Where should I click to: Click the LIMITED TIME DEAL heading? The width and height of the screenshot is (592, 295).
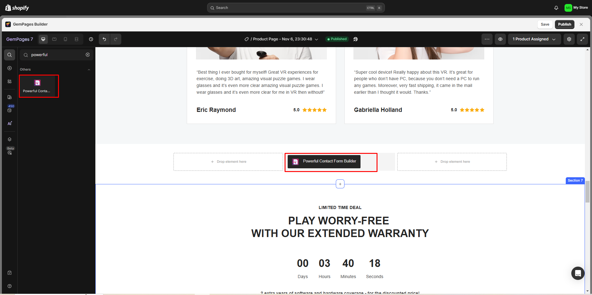340,207
